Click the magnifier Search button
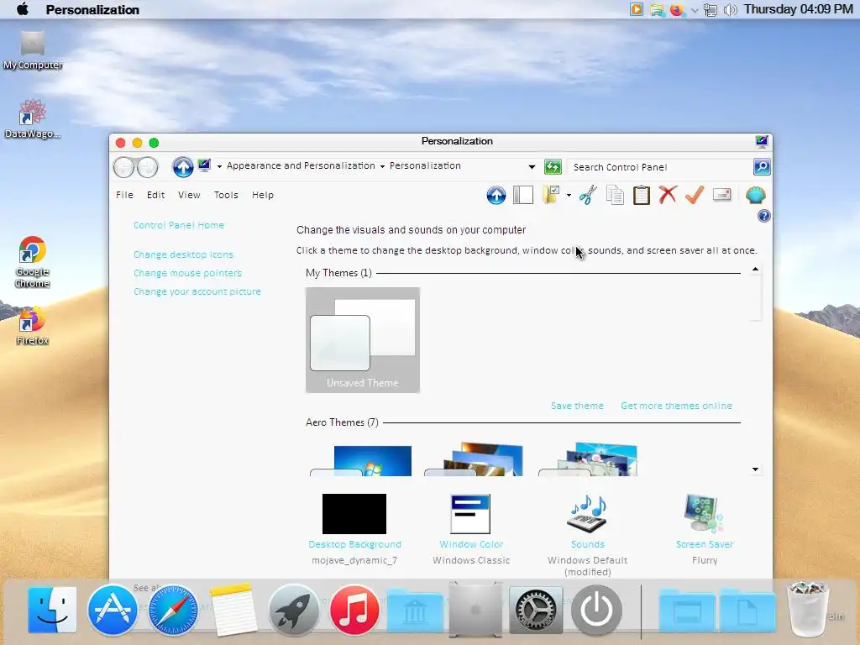 pos(762,167)
